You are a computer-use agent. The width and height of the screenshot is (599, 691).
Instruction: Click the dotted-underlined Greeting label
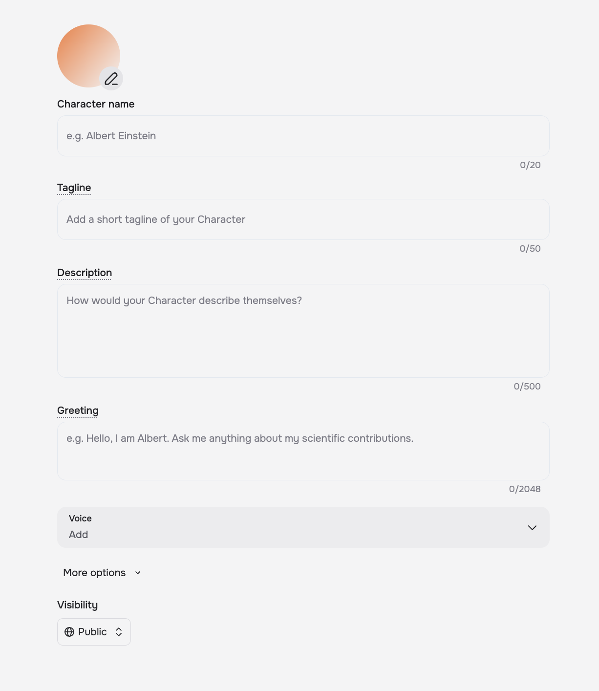[x=78, y=410]
